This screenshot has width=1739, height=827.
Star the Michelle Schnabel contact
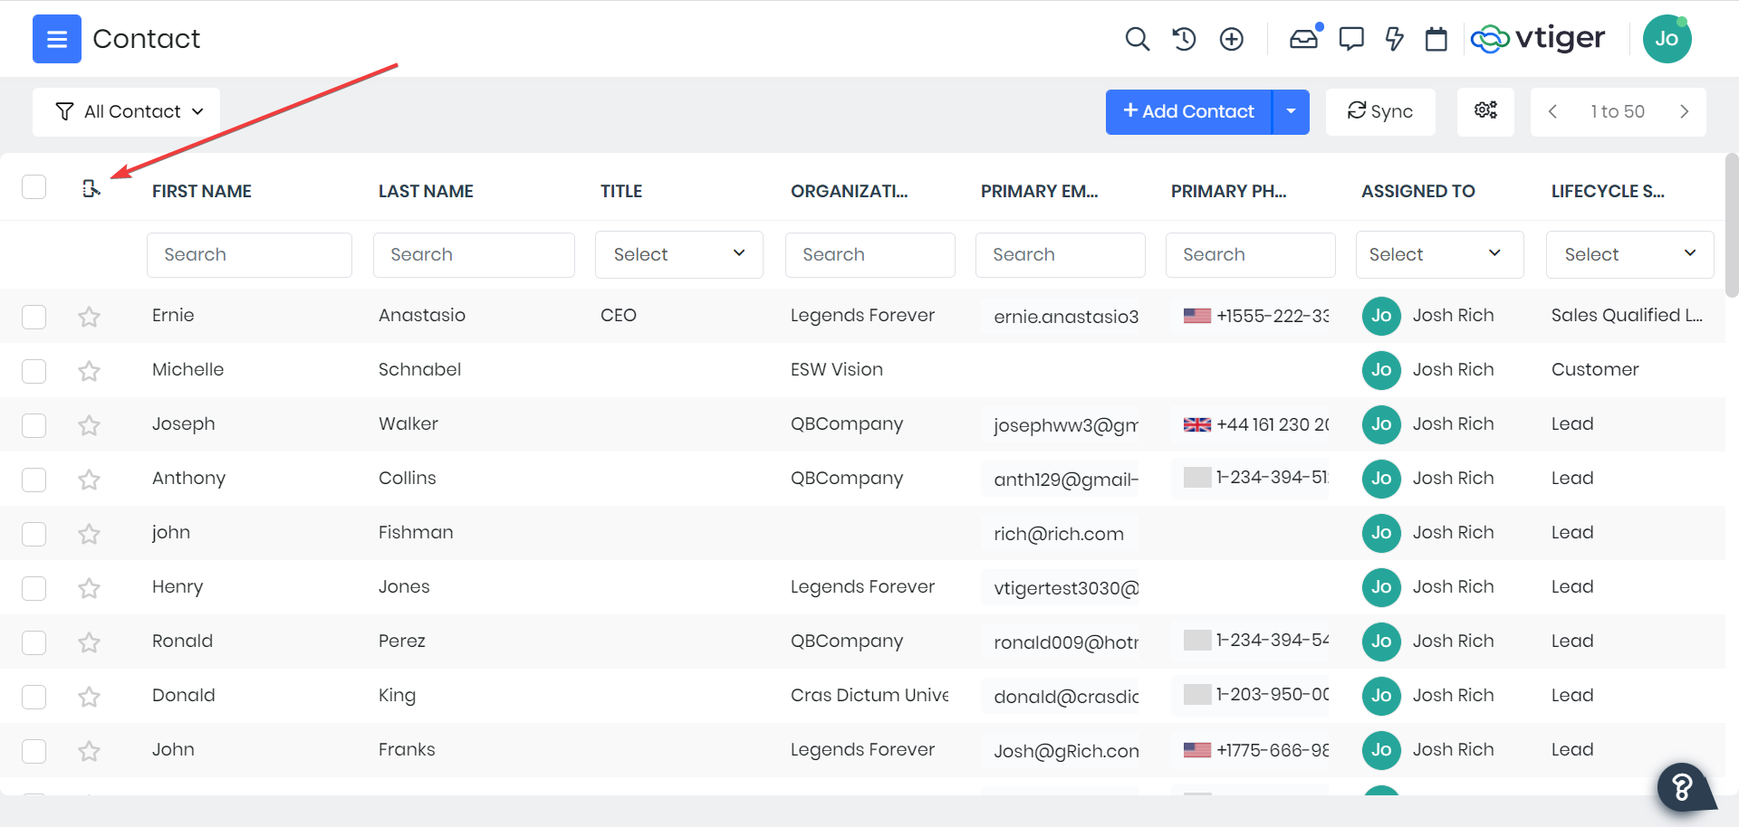click(x=89, y=371)
